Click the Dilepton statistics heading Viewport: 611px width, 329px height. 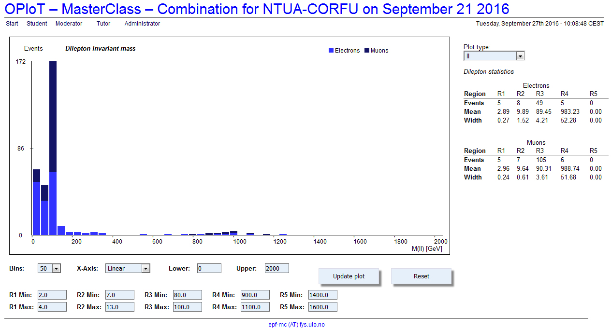tap(489, 72)
